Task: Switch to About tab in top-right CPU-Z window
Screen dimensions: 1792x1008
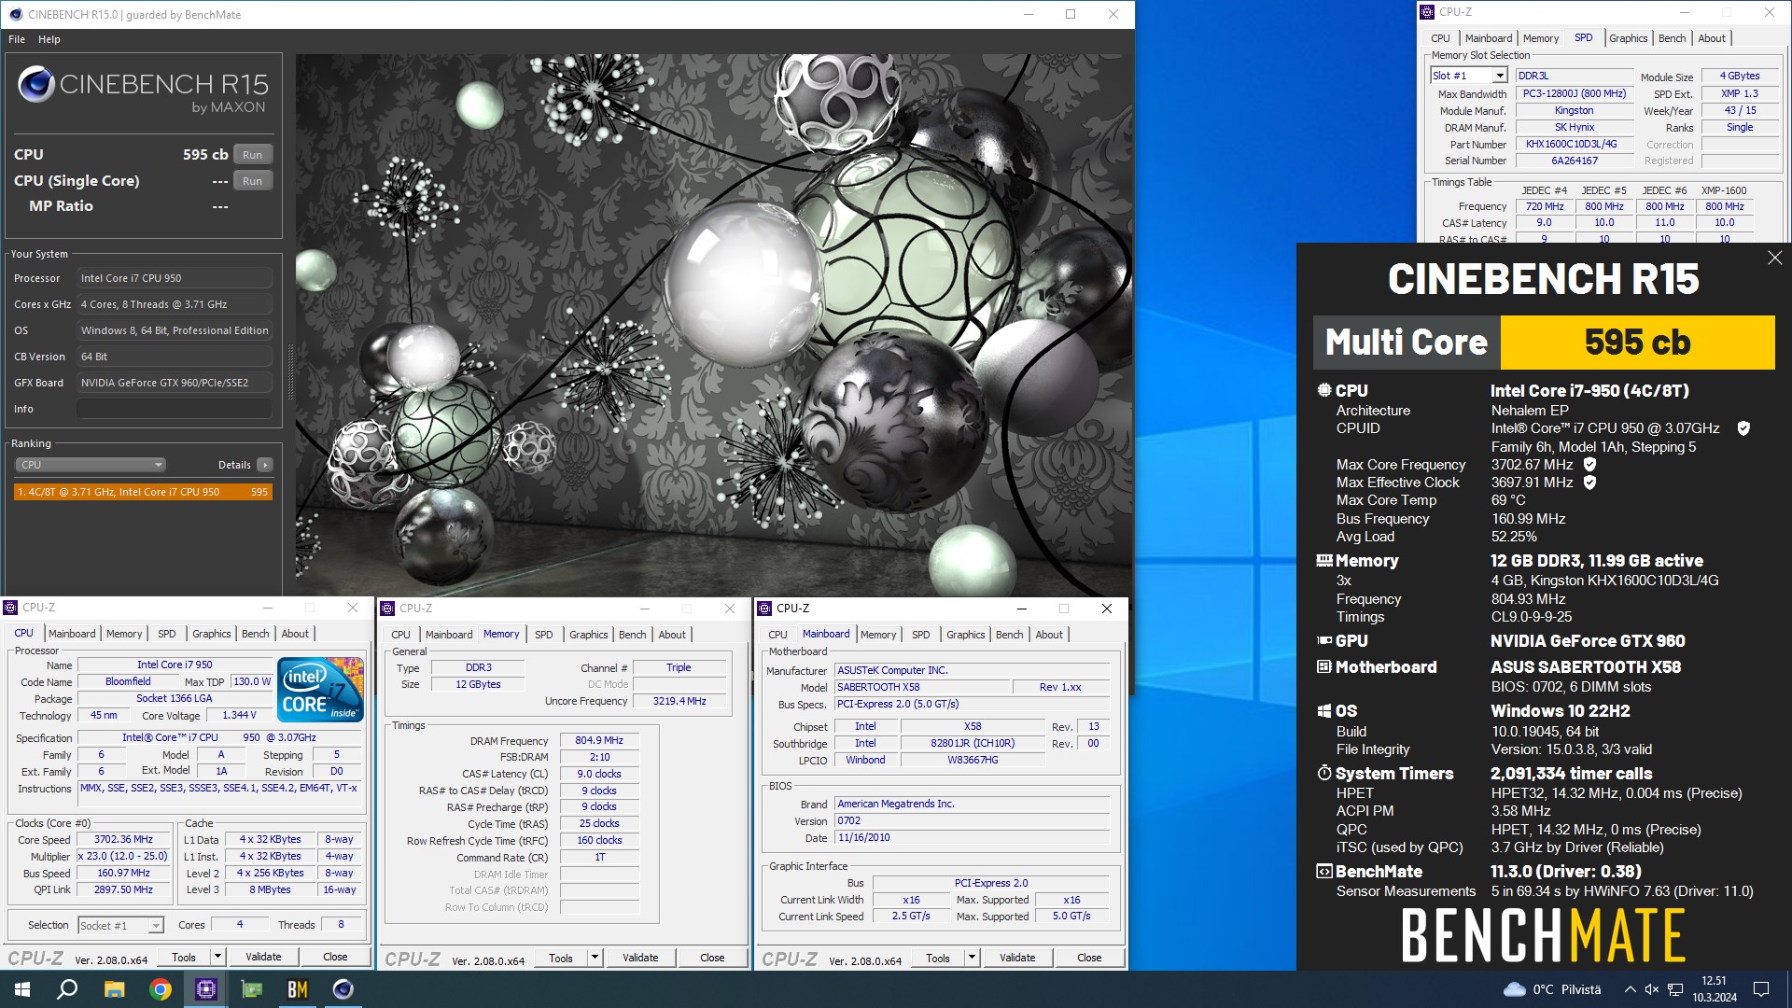Action: [1711, 38]
